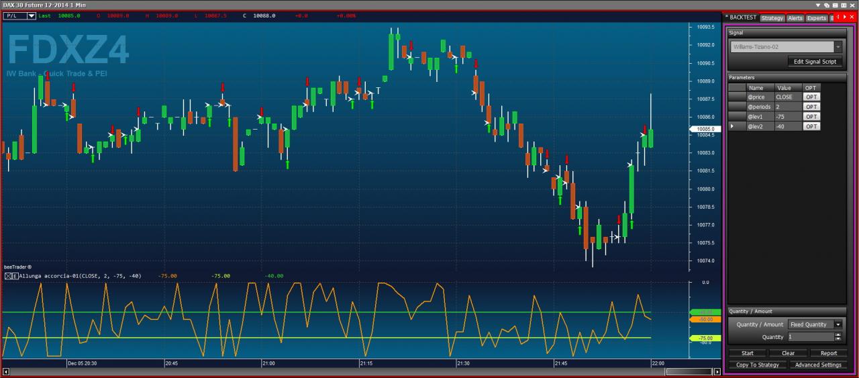Click the left arrow on the chart scrollbar
Viewport: 859px width, 378px height.
6,371
